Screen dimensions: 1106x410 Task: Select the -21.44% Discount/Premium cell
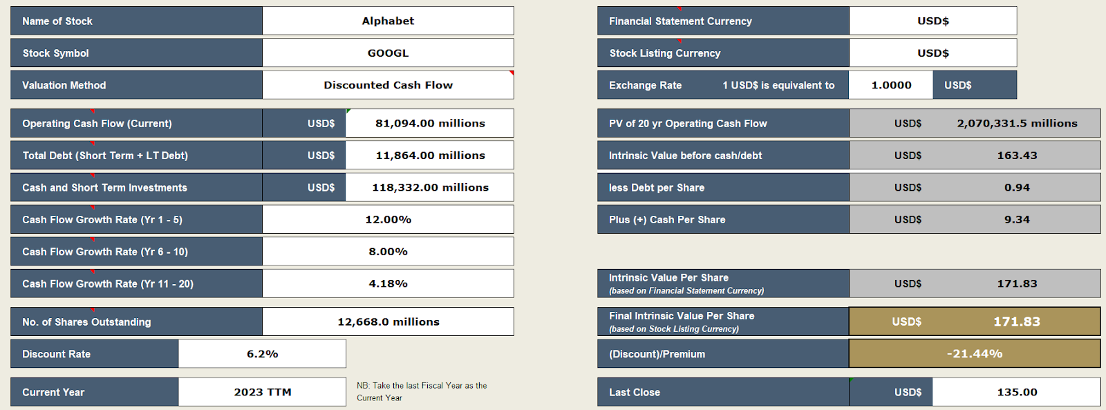coord(975,354)
